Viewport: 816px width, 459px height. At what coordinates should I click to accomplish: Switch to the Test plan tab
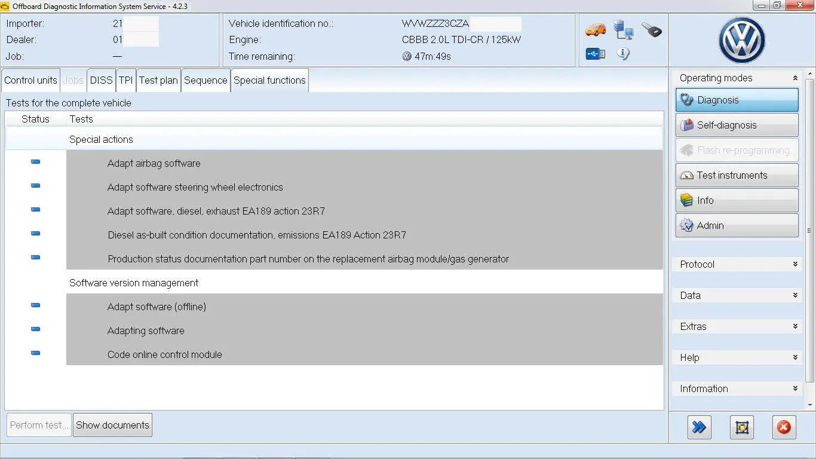(x=158, y=79)
